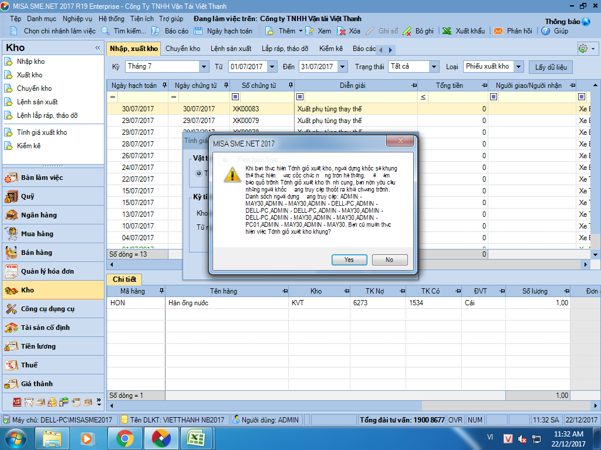601x450 pixels.
Task: Pin the Số chứng từ column
Action: point(291,86)
